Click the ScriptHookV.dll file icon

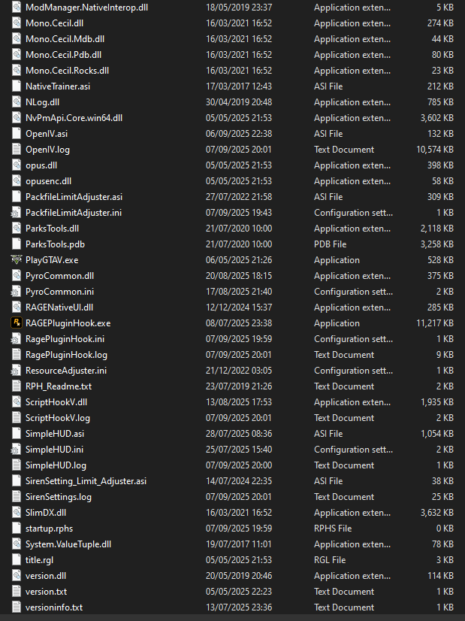pyautogui.click(x=17, y=402)
